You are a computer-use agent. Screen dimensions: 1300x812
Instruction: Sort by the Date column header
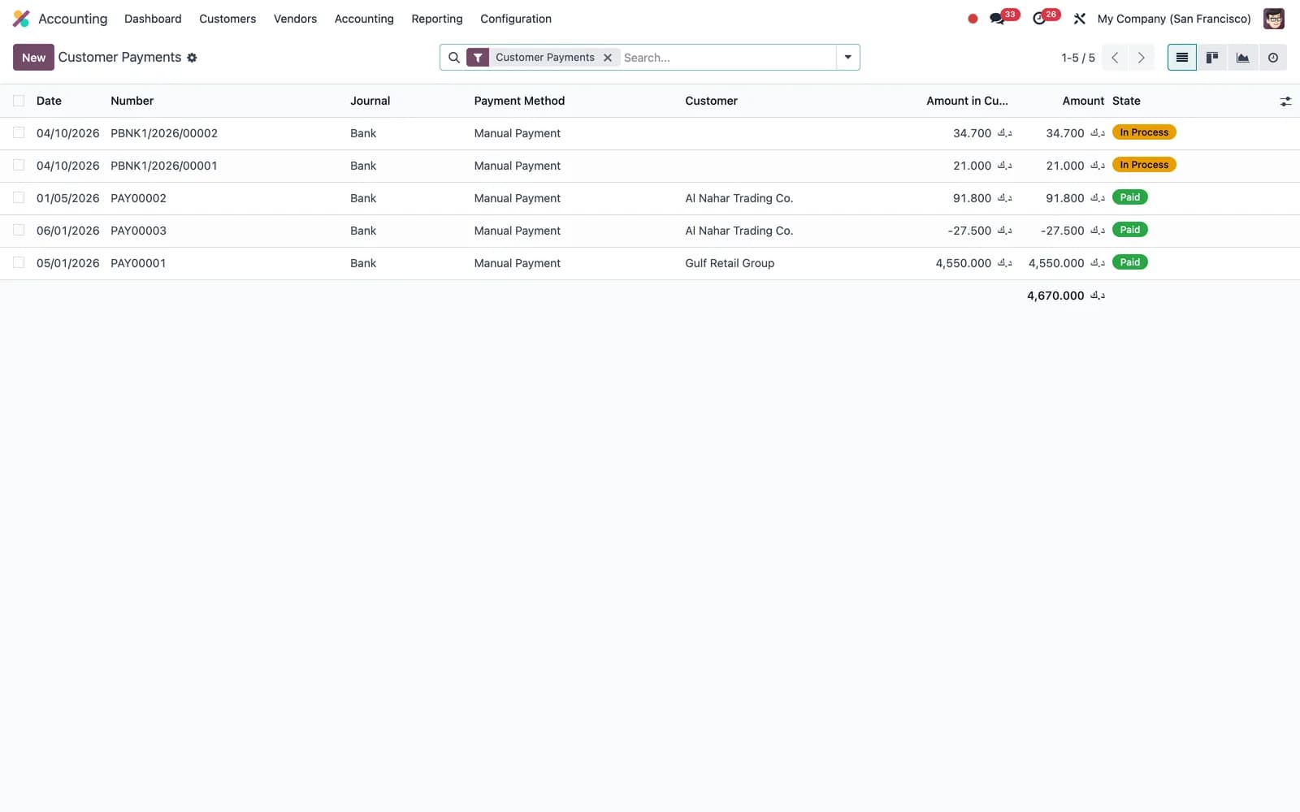coord(49,101)
